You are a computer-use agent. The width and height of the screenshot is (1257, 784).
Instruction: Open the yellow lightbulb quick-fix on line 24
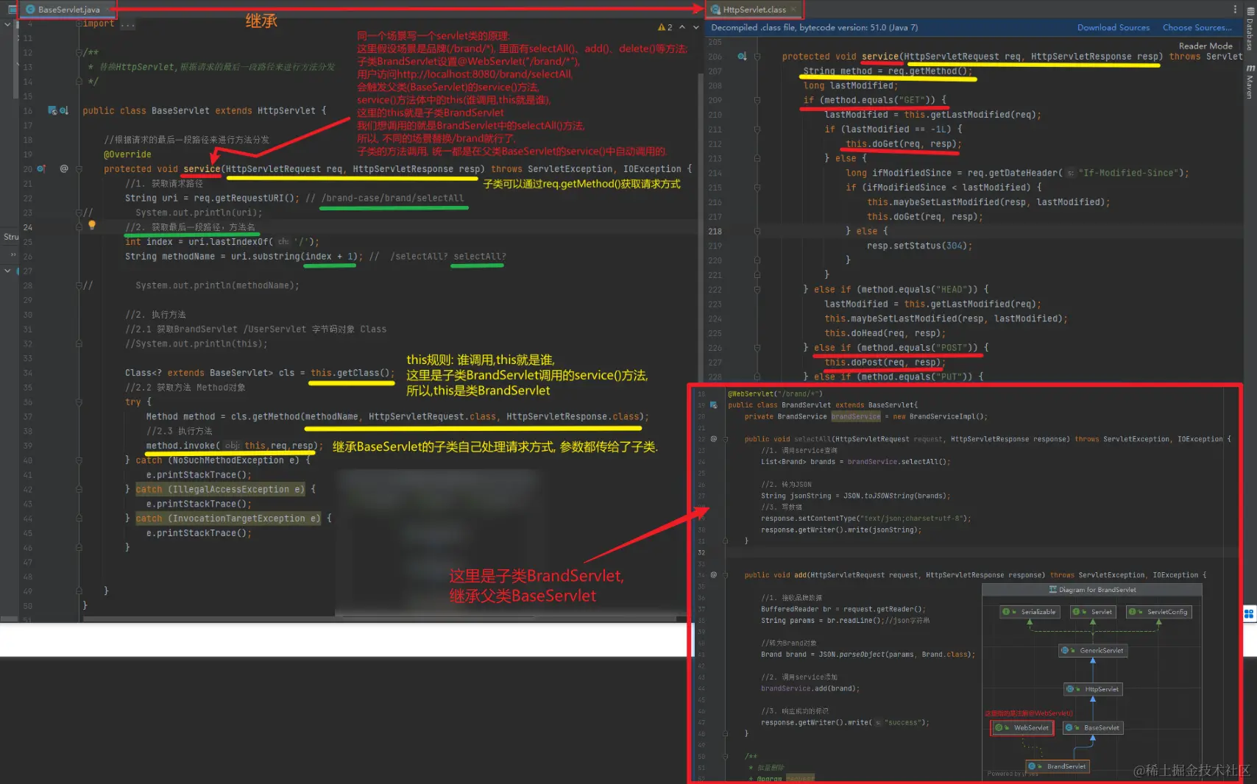pyautogui.click(x=92, y=225)
